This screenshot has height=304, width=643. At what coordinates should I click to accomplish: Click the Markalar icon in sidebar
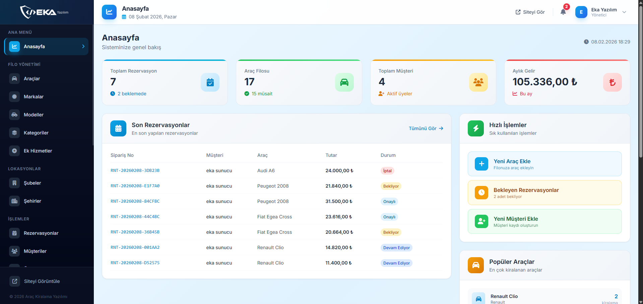tap(14, 97)
